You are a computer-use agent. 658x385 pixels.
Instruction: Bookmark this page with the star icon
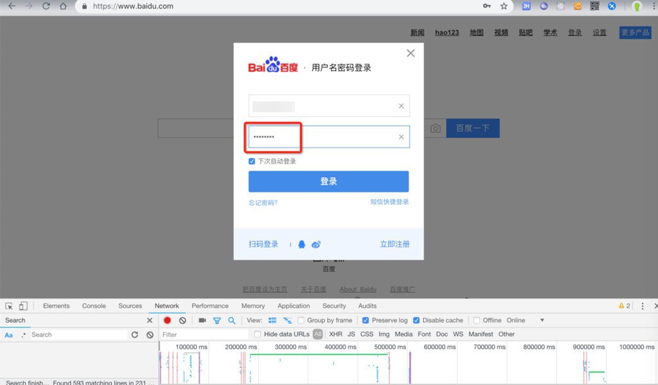[504, 6]
